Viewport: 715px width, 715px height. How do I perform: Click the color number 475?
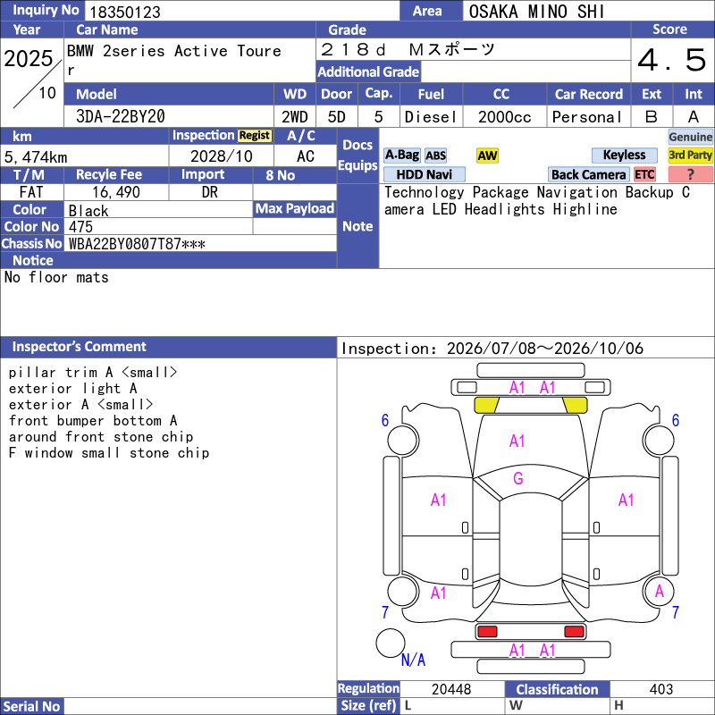coord(80,227)
